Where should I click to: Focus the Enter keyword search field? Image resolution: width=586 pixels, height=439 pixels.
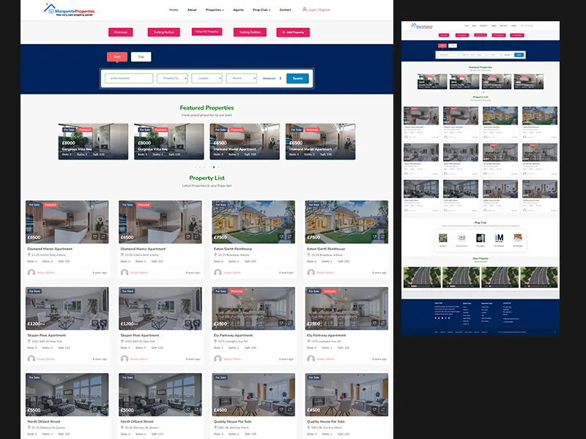click(x=129, y=78)
